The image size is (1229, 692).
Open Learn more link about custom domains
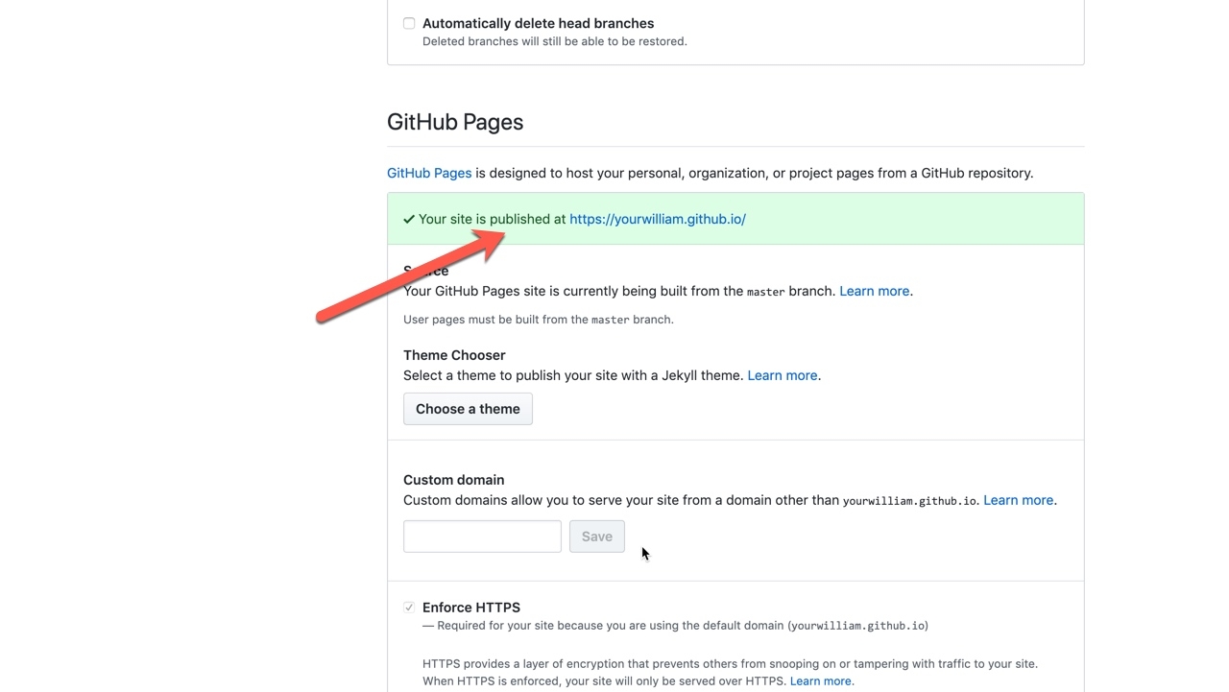(1018, 500)
